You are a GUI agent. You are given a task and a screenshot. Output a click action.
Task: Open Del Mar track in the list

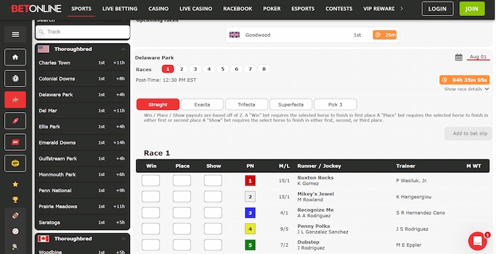point(82,111)
